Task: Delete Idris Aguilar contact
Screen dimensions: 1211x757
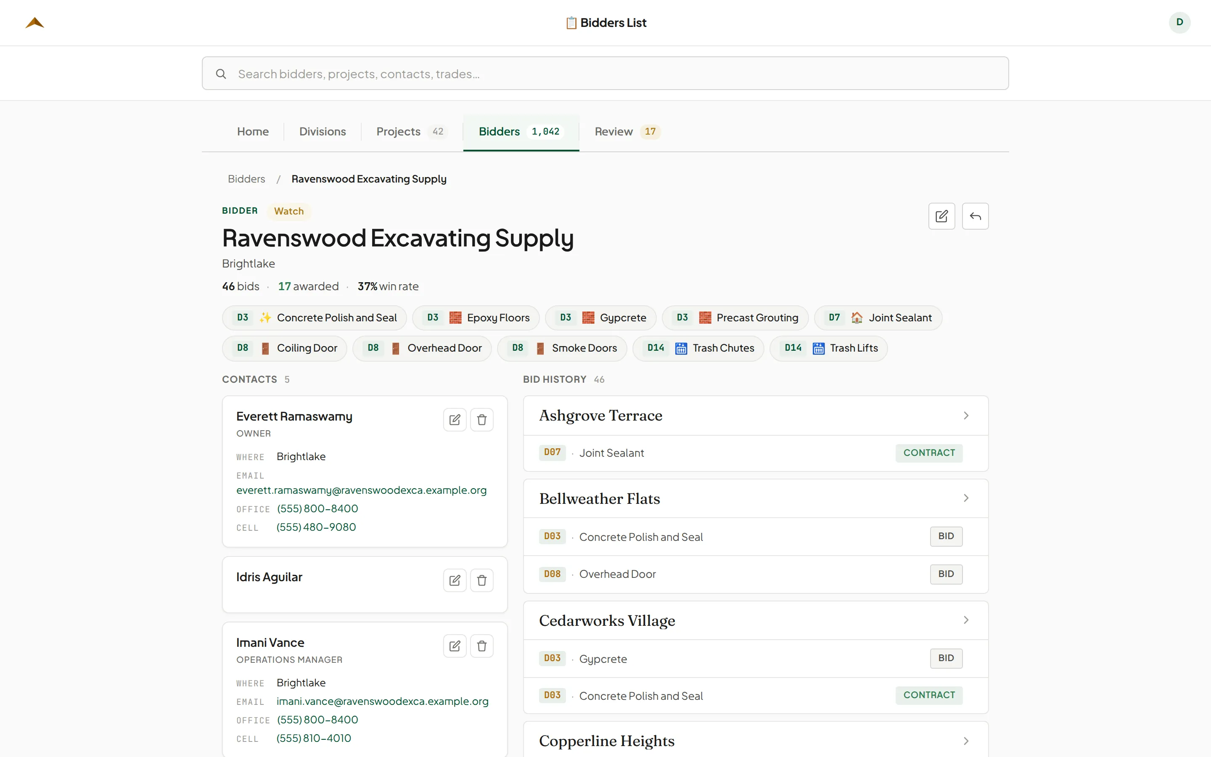Action: [x=481, y=580]
